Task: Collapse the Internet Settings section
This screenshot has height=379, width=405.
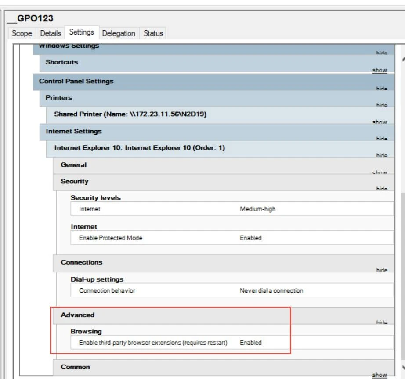Action: pos(381,138)
